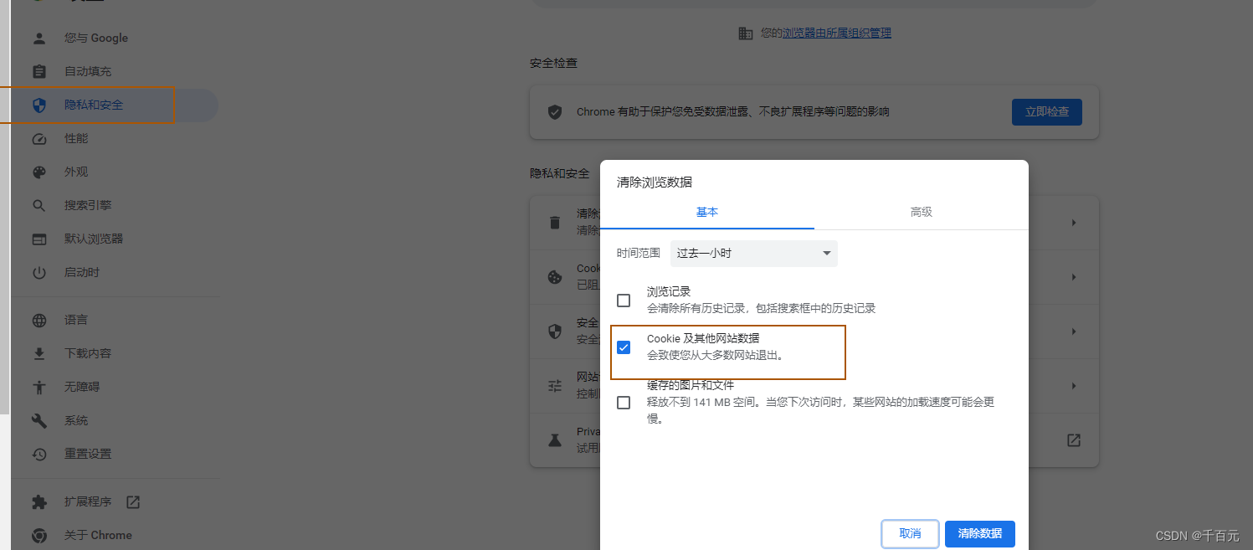Click the shield check icon in 安全检查 card
The width and height of the screenshot is (1253, 550).
554,111
